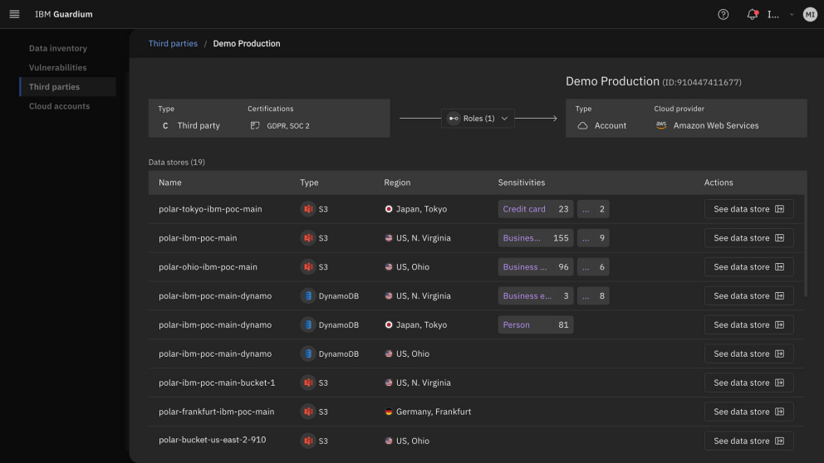
Task: Click the Third party type C icon
Action: (165, 125)
